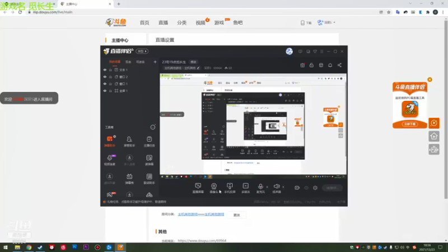The image size is (448, 252).
Task: Toggle the lock on the 全屏 1 source
Action: [110, 91]
